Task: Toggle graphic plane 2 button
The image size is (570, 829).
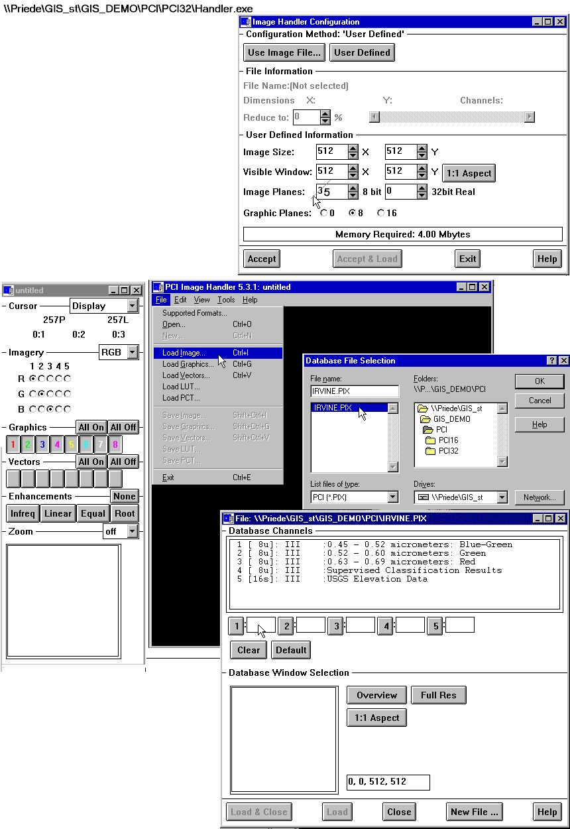Action: click(x=28, y=445)
